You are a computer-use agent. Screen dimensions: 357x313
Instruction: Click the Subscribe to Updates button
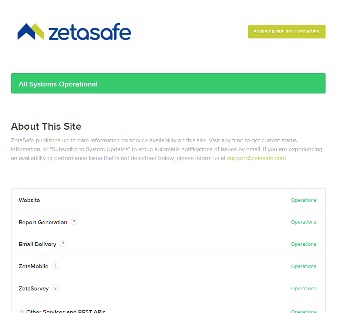point(287,32)
